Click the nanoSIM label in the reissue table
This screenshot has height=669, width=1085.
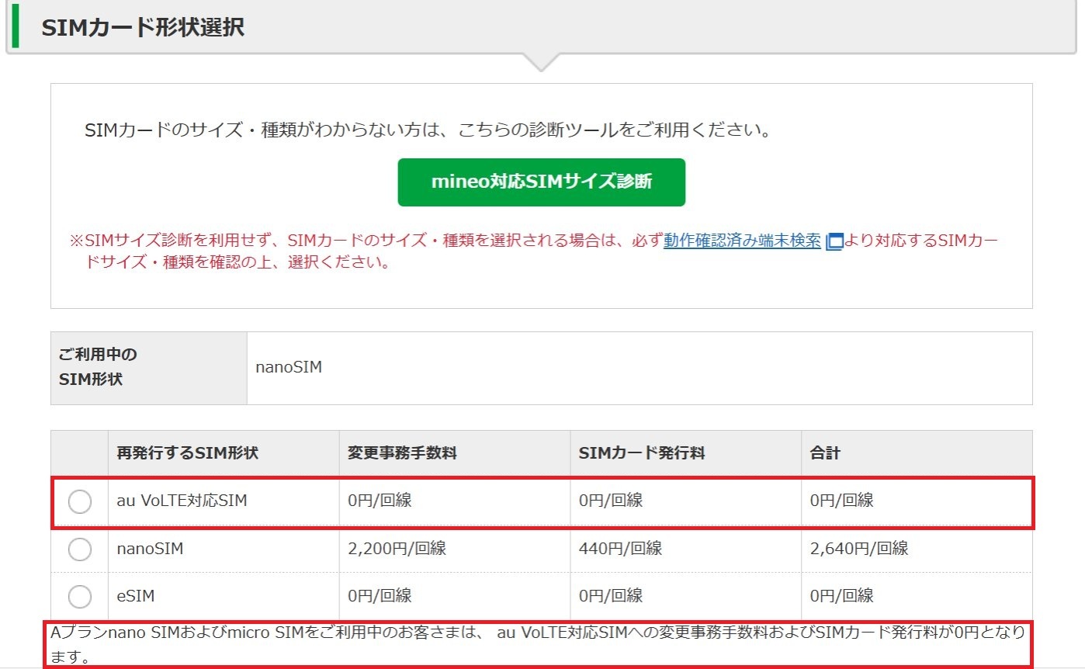coord(150,549)
